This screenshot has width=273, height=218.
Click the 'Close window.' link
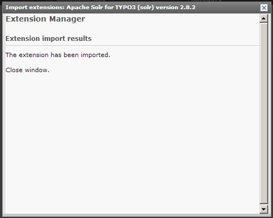point(27,70)
